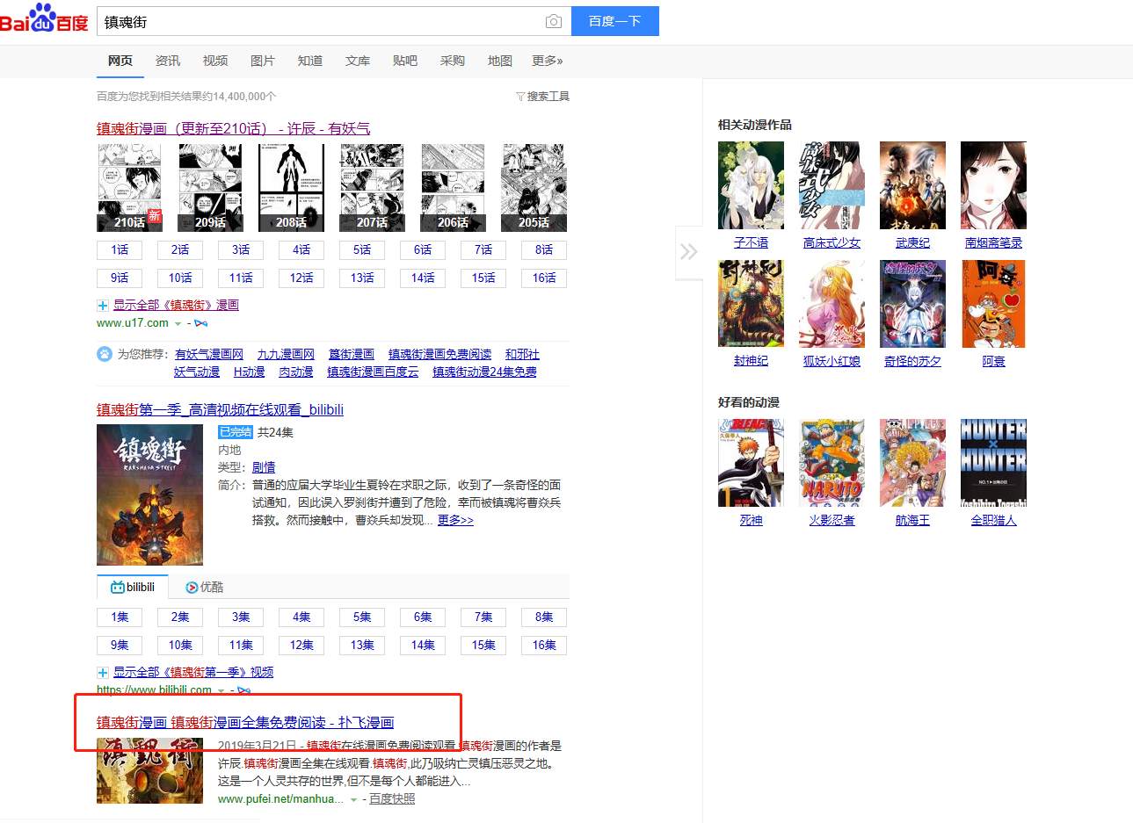Click the 阿衰 title link

[x=993, y=361]
